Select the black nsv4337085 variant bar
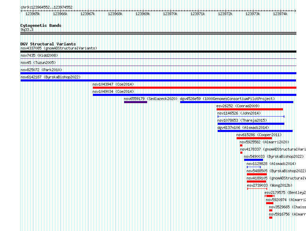This screenshot has width=306, height=231. click(x=158, y=52)
